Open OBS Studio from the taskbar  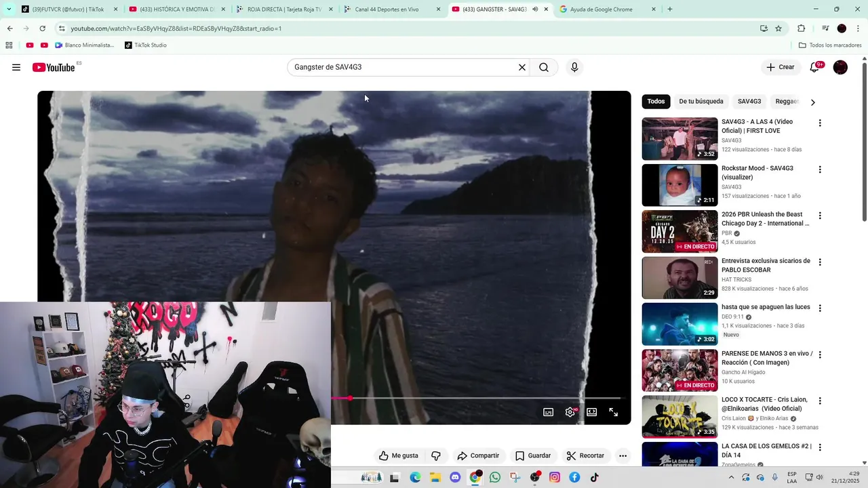tap(535, 477)
